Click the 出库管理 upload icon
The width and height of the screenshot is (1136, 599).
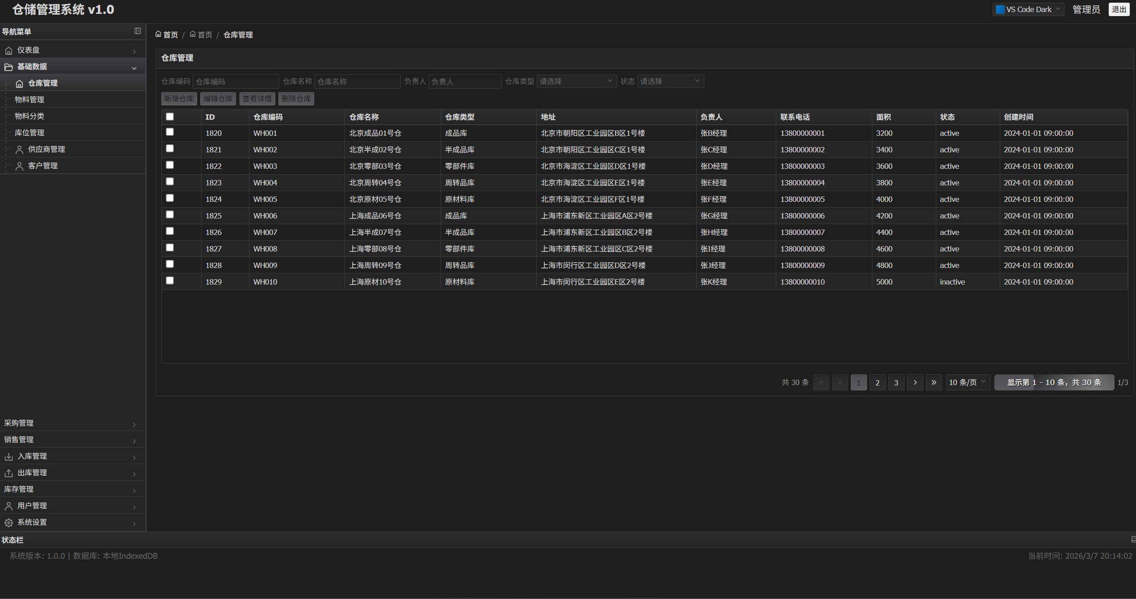point(8,473)
